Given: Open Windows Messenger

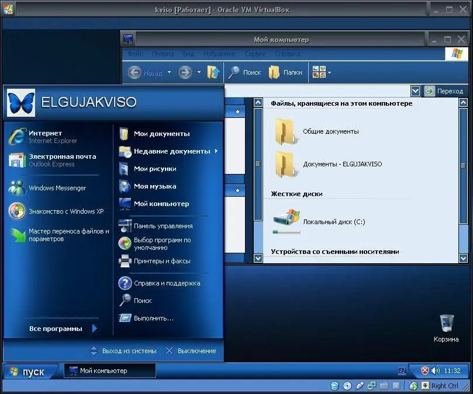Looking at the screenshot, I should (x=48, y=188).
